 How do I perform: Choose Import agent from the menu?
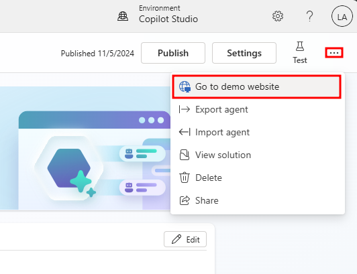(x=258, y=133)
